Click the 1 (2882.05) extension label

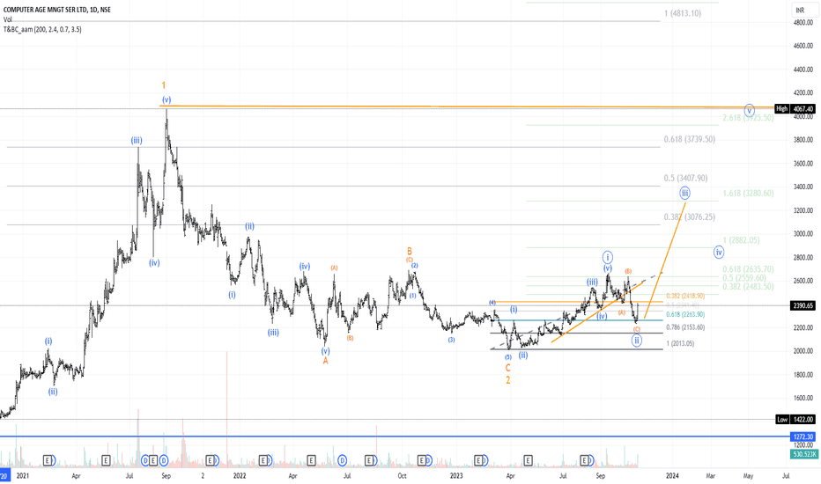(x=741, y=240)
